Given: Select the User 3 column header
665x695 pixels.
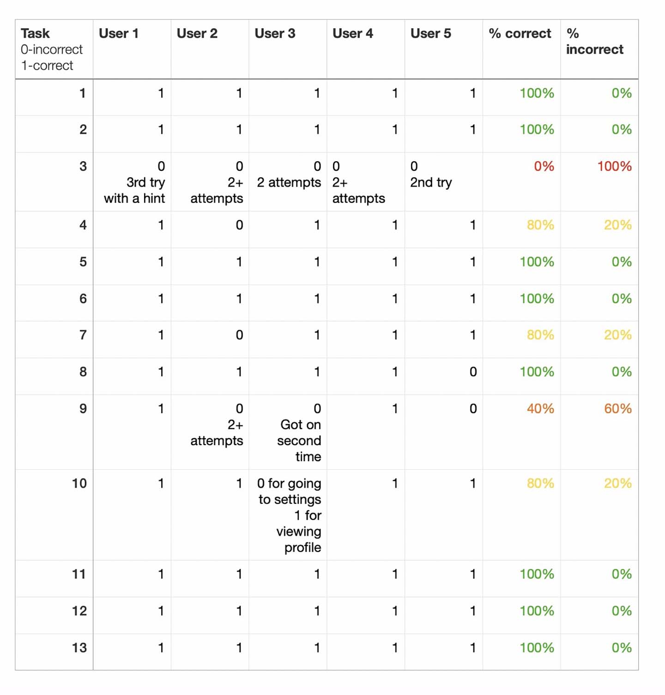Looking at the screenshot, I should (x=287, y=49).
